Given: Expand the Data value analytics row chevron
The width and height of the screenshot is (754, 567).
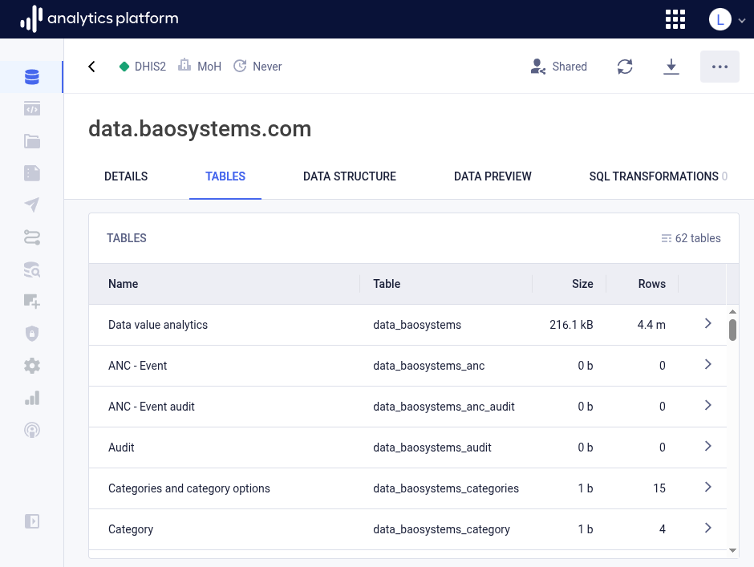Looking at the screenshot, I should point(707,323).
